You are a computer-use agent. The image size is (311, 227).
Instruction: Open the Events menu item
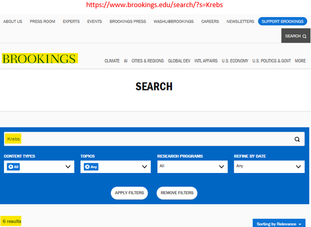point(95,21)
